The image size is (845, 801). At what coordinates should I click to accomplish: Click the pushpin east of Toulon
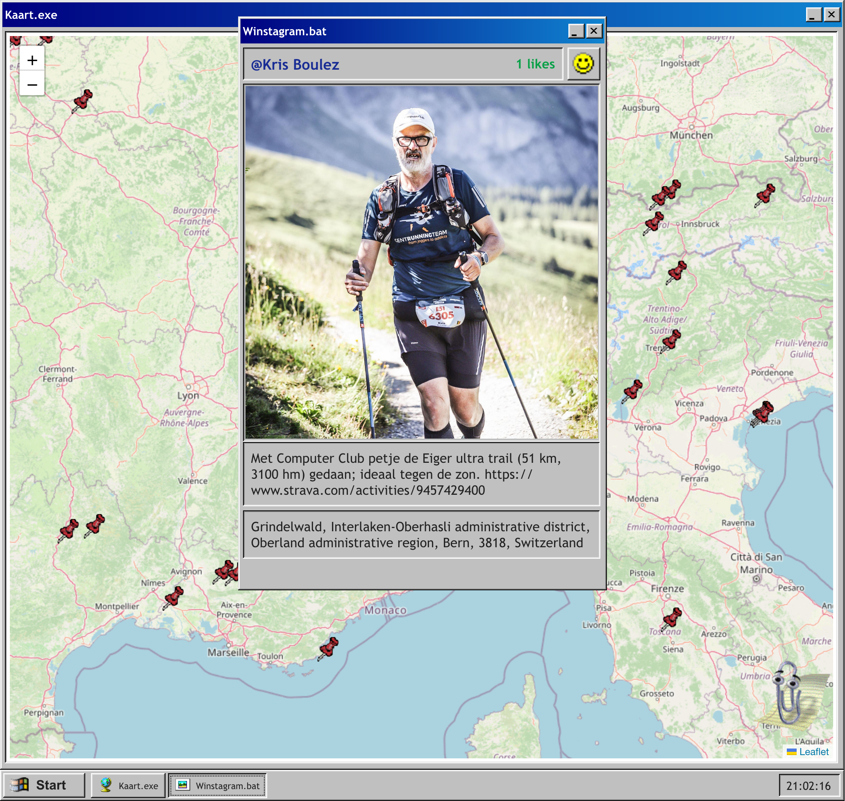coord(329,648)
